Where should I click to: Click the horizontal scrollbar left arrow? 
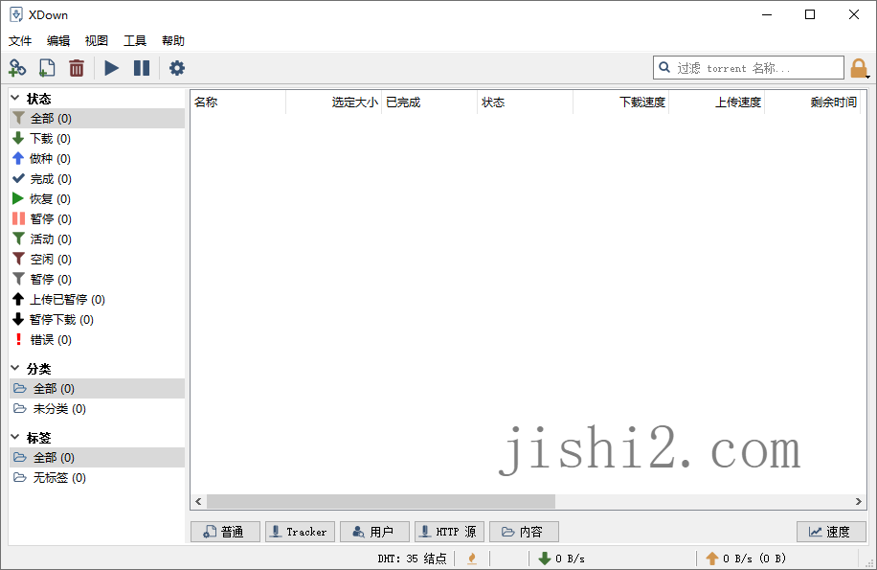point(198,501)
